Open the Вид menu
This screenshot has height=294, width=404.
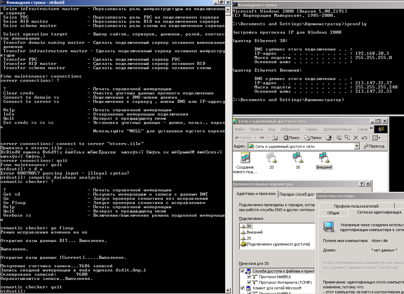click(x=271, y=129)
